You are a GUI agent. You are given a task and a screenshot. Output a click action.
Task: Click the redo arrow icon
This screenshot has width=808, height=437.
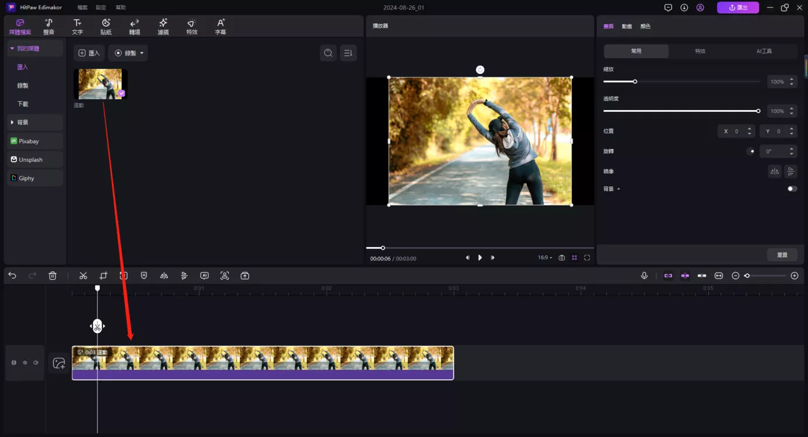pos(33,276)
